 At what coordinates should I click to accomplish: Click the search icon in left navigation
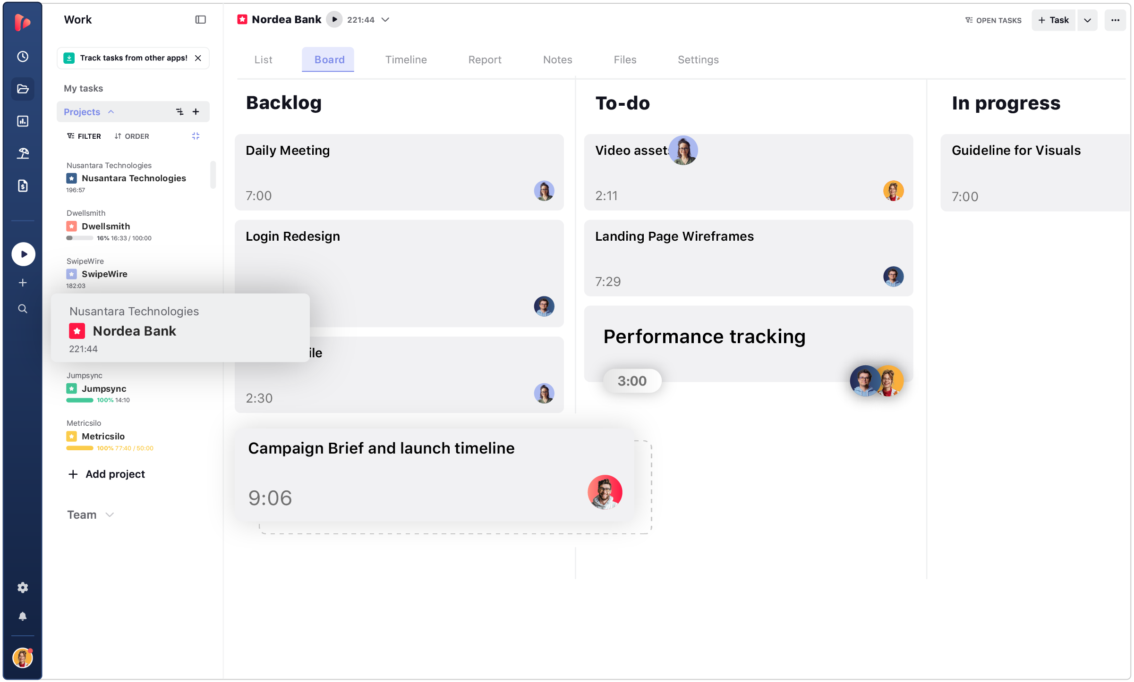[x=22, y=308]
